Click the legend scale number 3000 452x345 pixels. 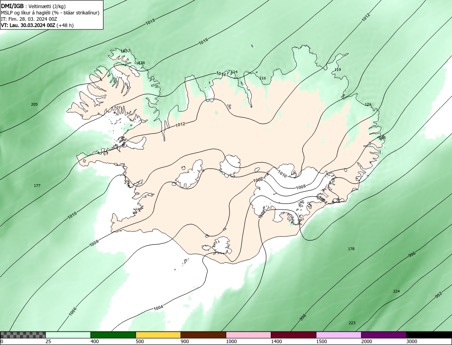(412, 341)
